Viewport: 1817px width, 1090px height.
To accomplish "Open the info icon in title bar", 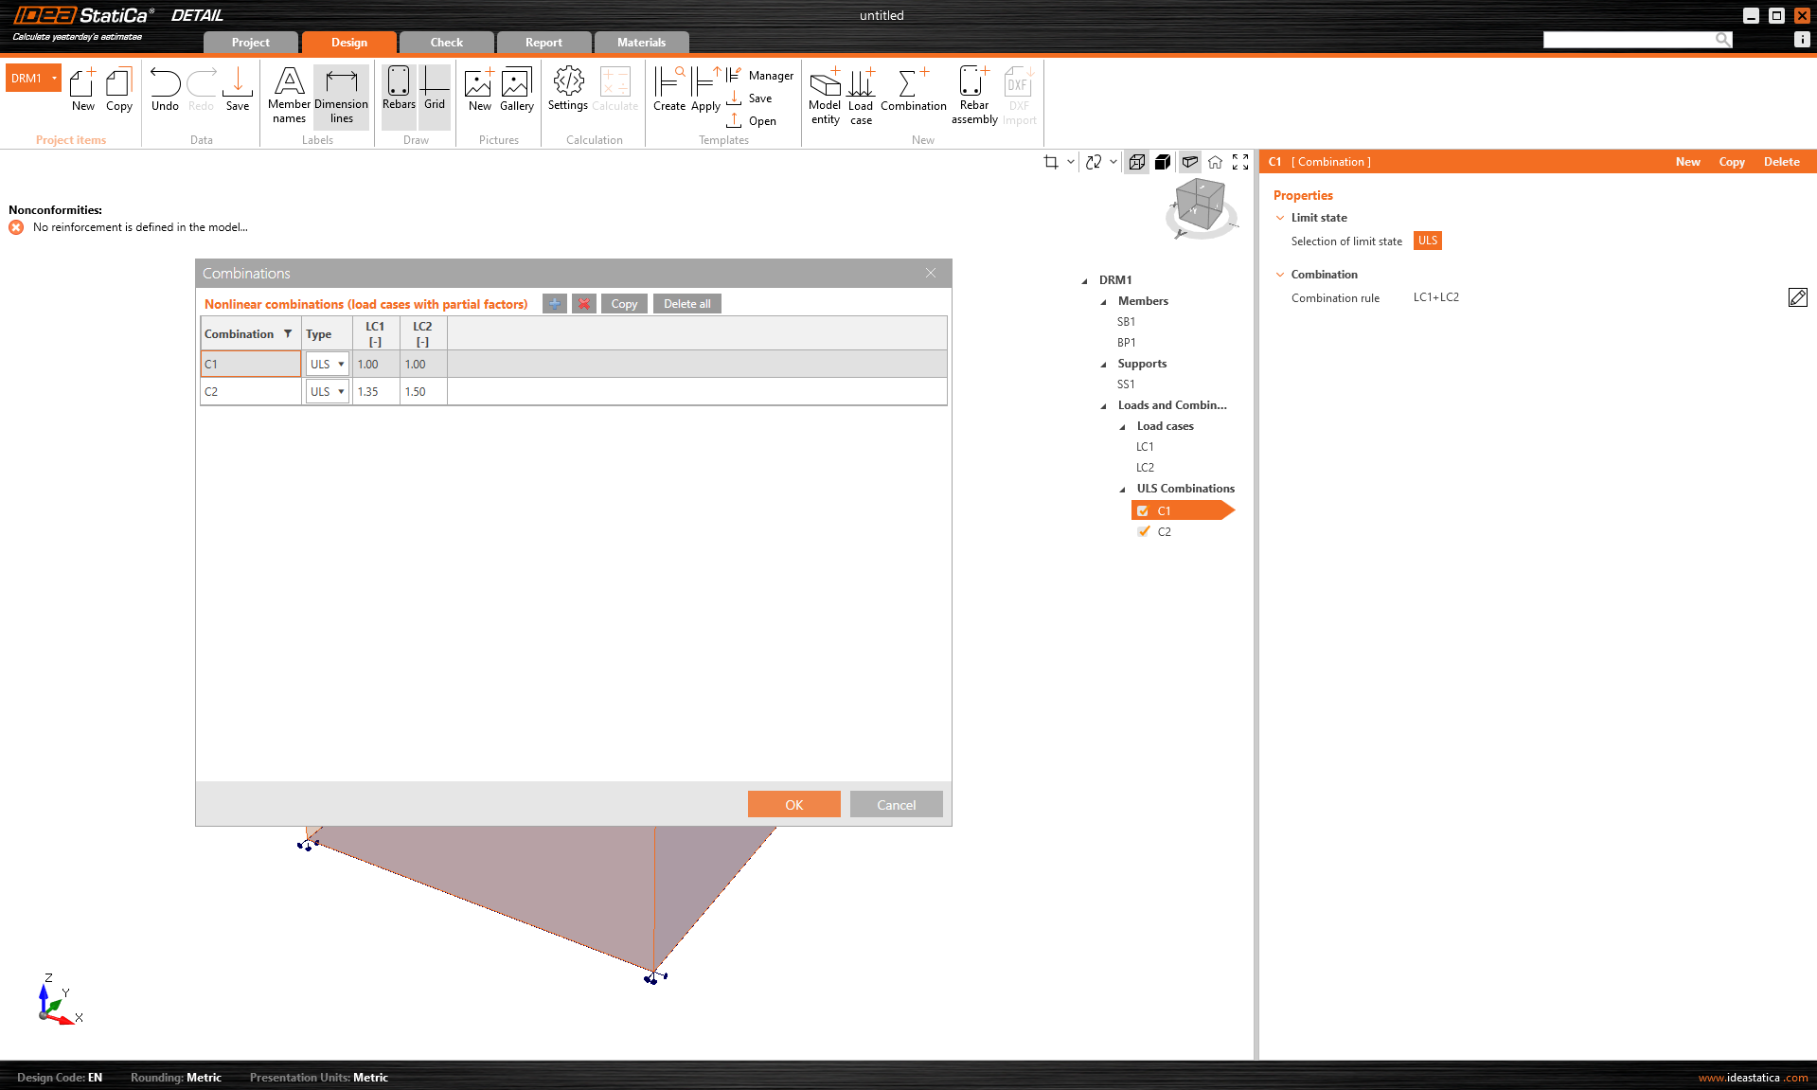I will (1802, 39).
